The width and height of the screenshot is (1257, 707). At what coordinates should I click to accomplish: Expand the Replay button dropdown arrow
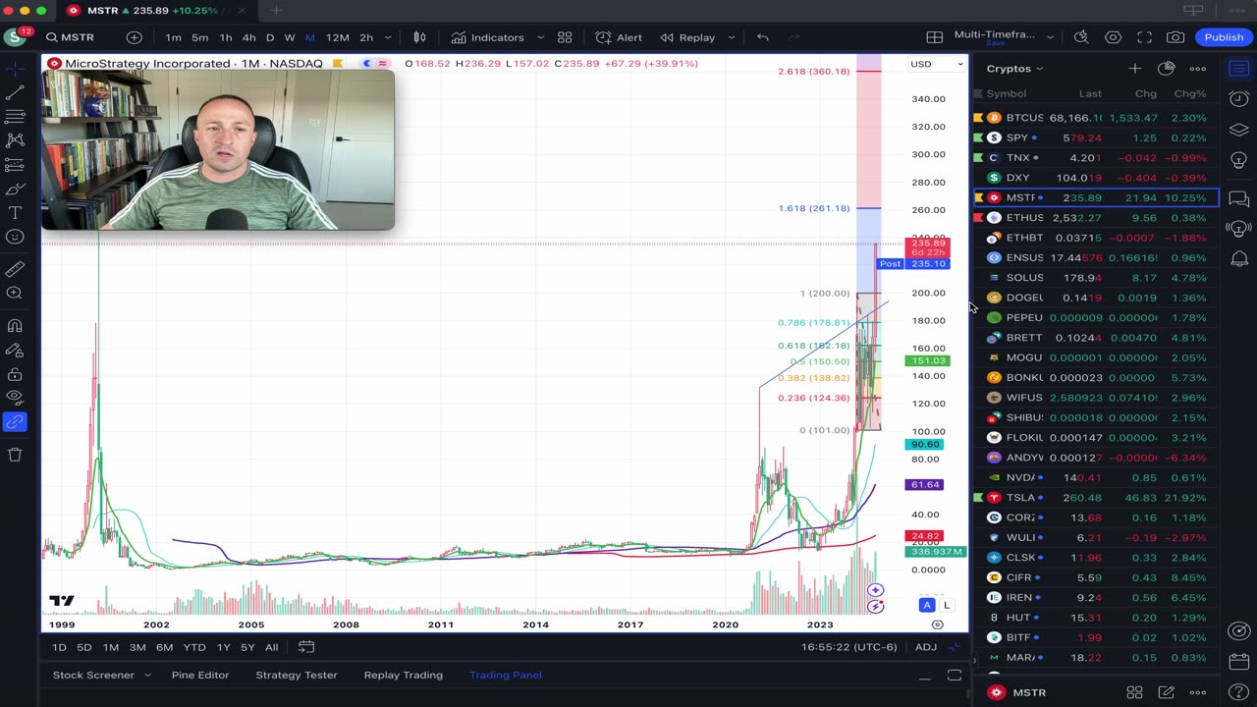click(732, 37)
